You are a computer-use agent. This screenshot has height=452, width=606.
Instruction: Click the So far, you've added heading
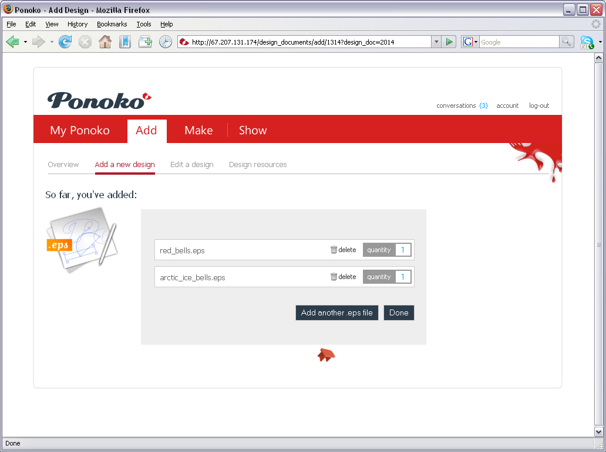(91, 195)
